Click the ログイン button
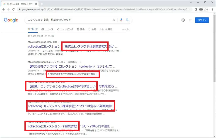The width and height of the screenshot is (216, 138). pos(202,20)
